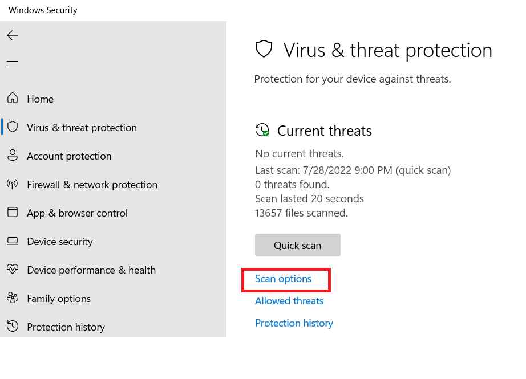Go to Home in sidebar

pos(41,99)
